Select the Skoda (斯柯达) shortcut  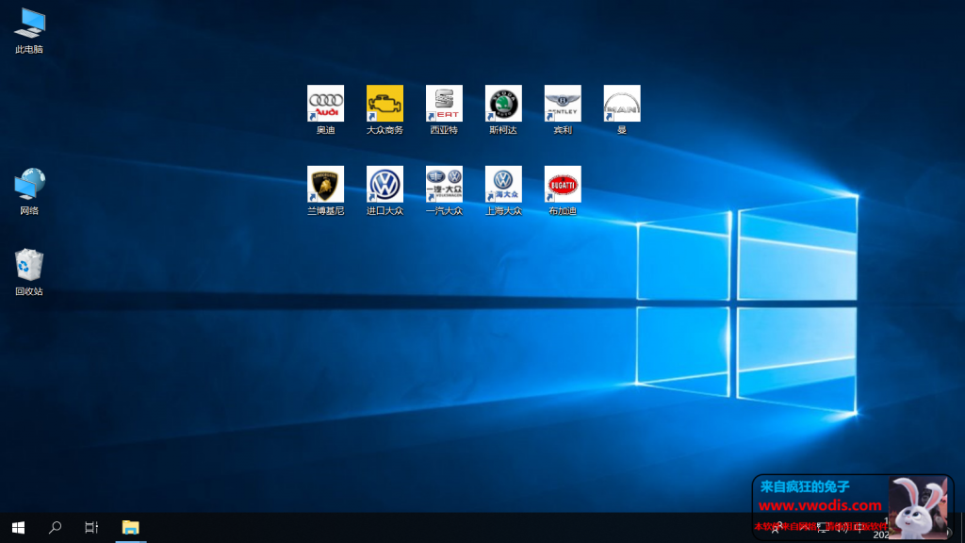pos(503,104)
